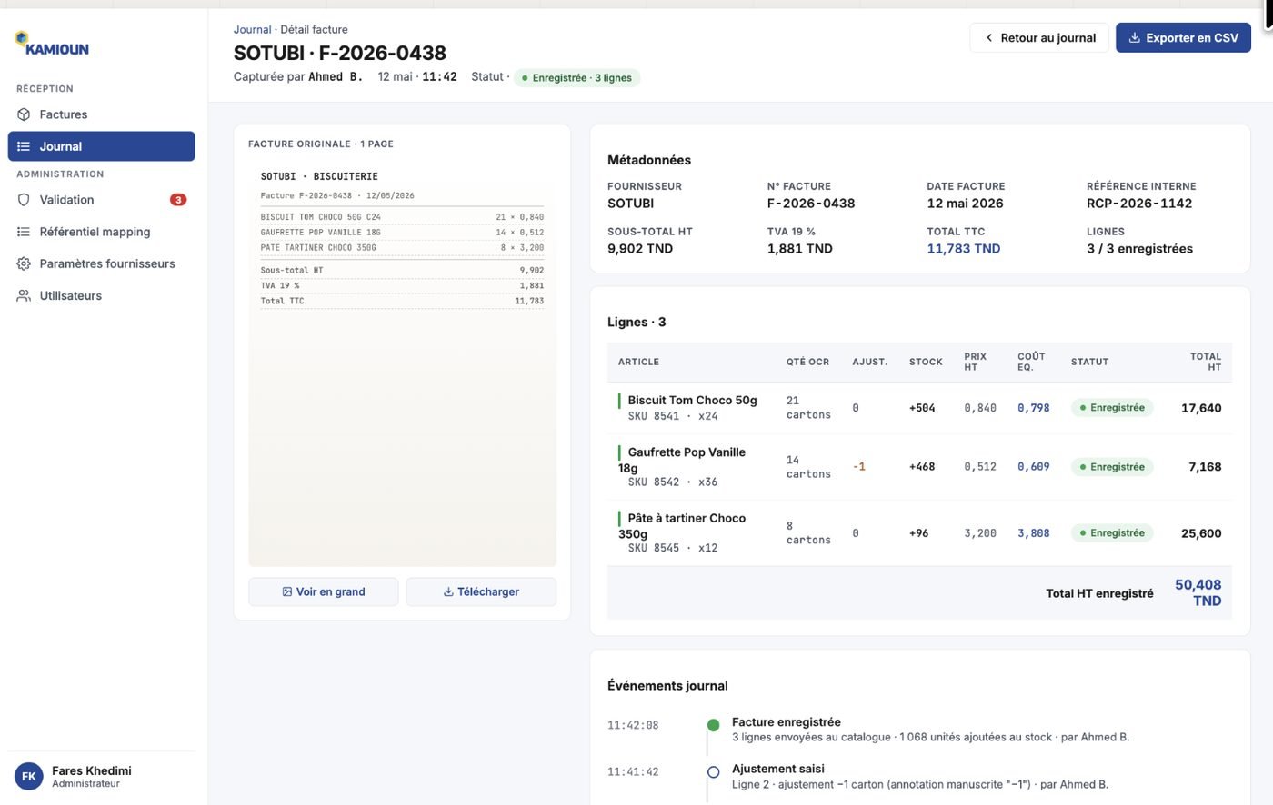
Task: Click the hollow marker of Ajustement saisi event
Action: [x=713, y=772]
